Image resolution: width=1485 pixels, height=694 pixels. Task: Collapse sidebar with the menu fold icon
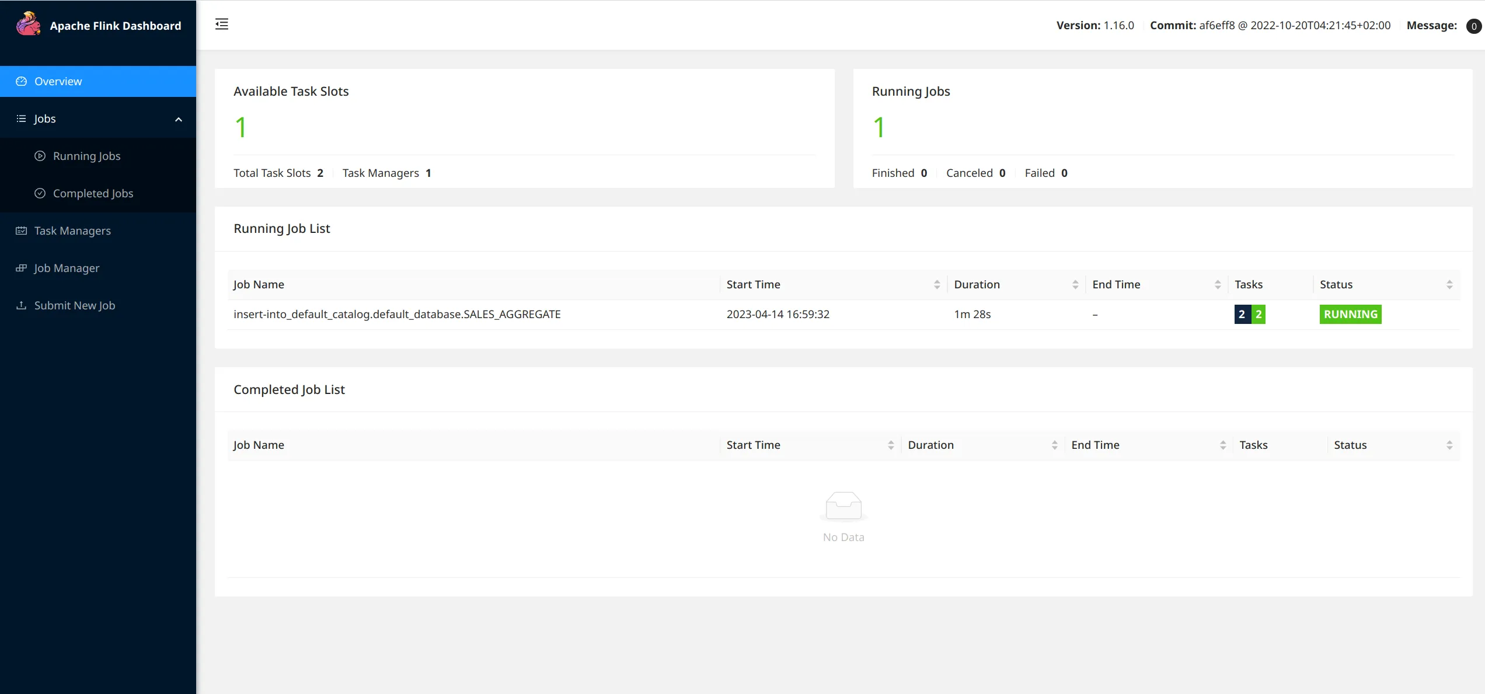[x=222, y=25]
